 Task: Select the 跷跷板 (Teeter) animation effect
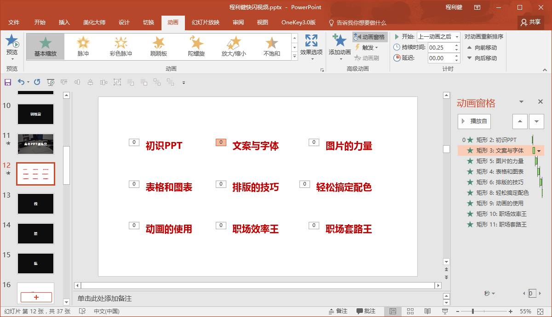(158, 46)
